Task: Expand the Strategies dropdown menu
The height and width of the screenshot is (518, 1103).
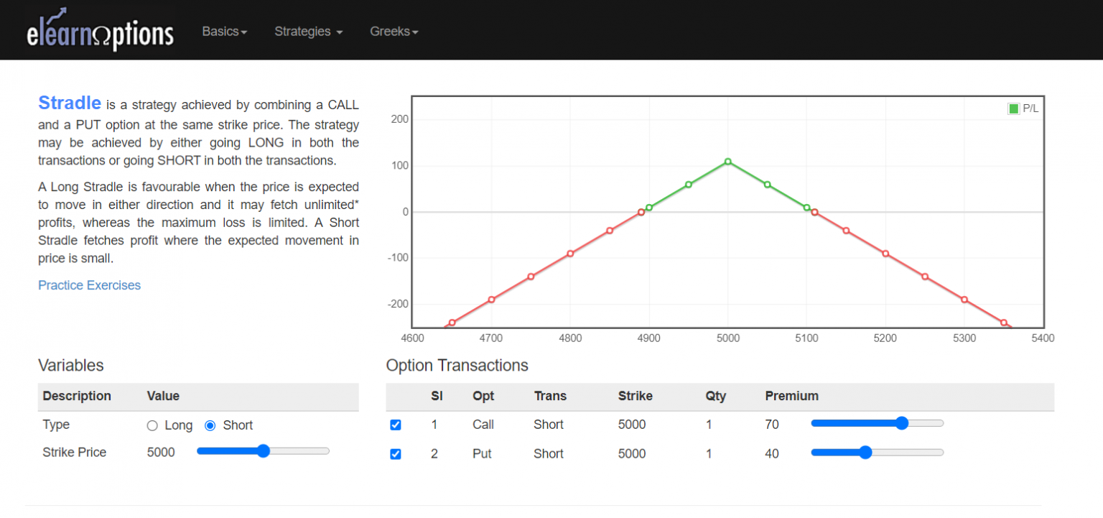Action: (308, 32)
